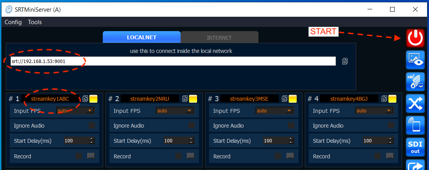Click the yellow status square of input 1
This screenshot has width=429, height=170.
(93, 99)
